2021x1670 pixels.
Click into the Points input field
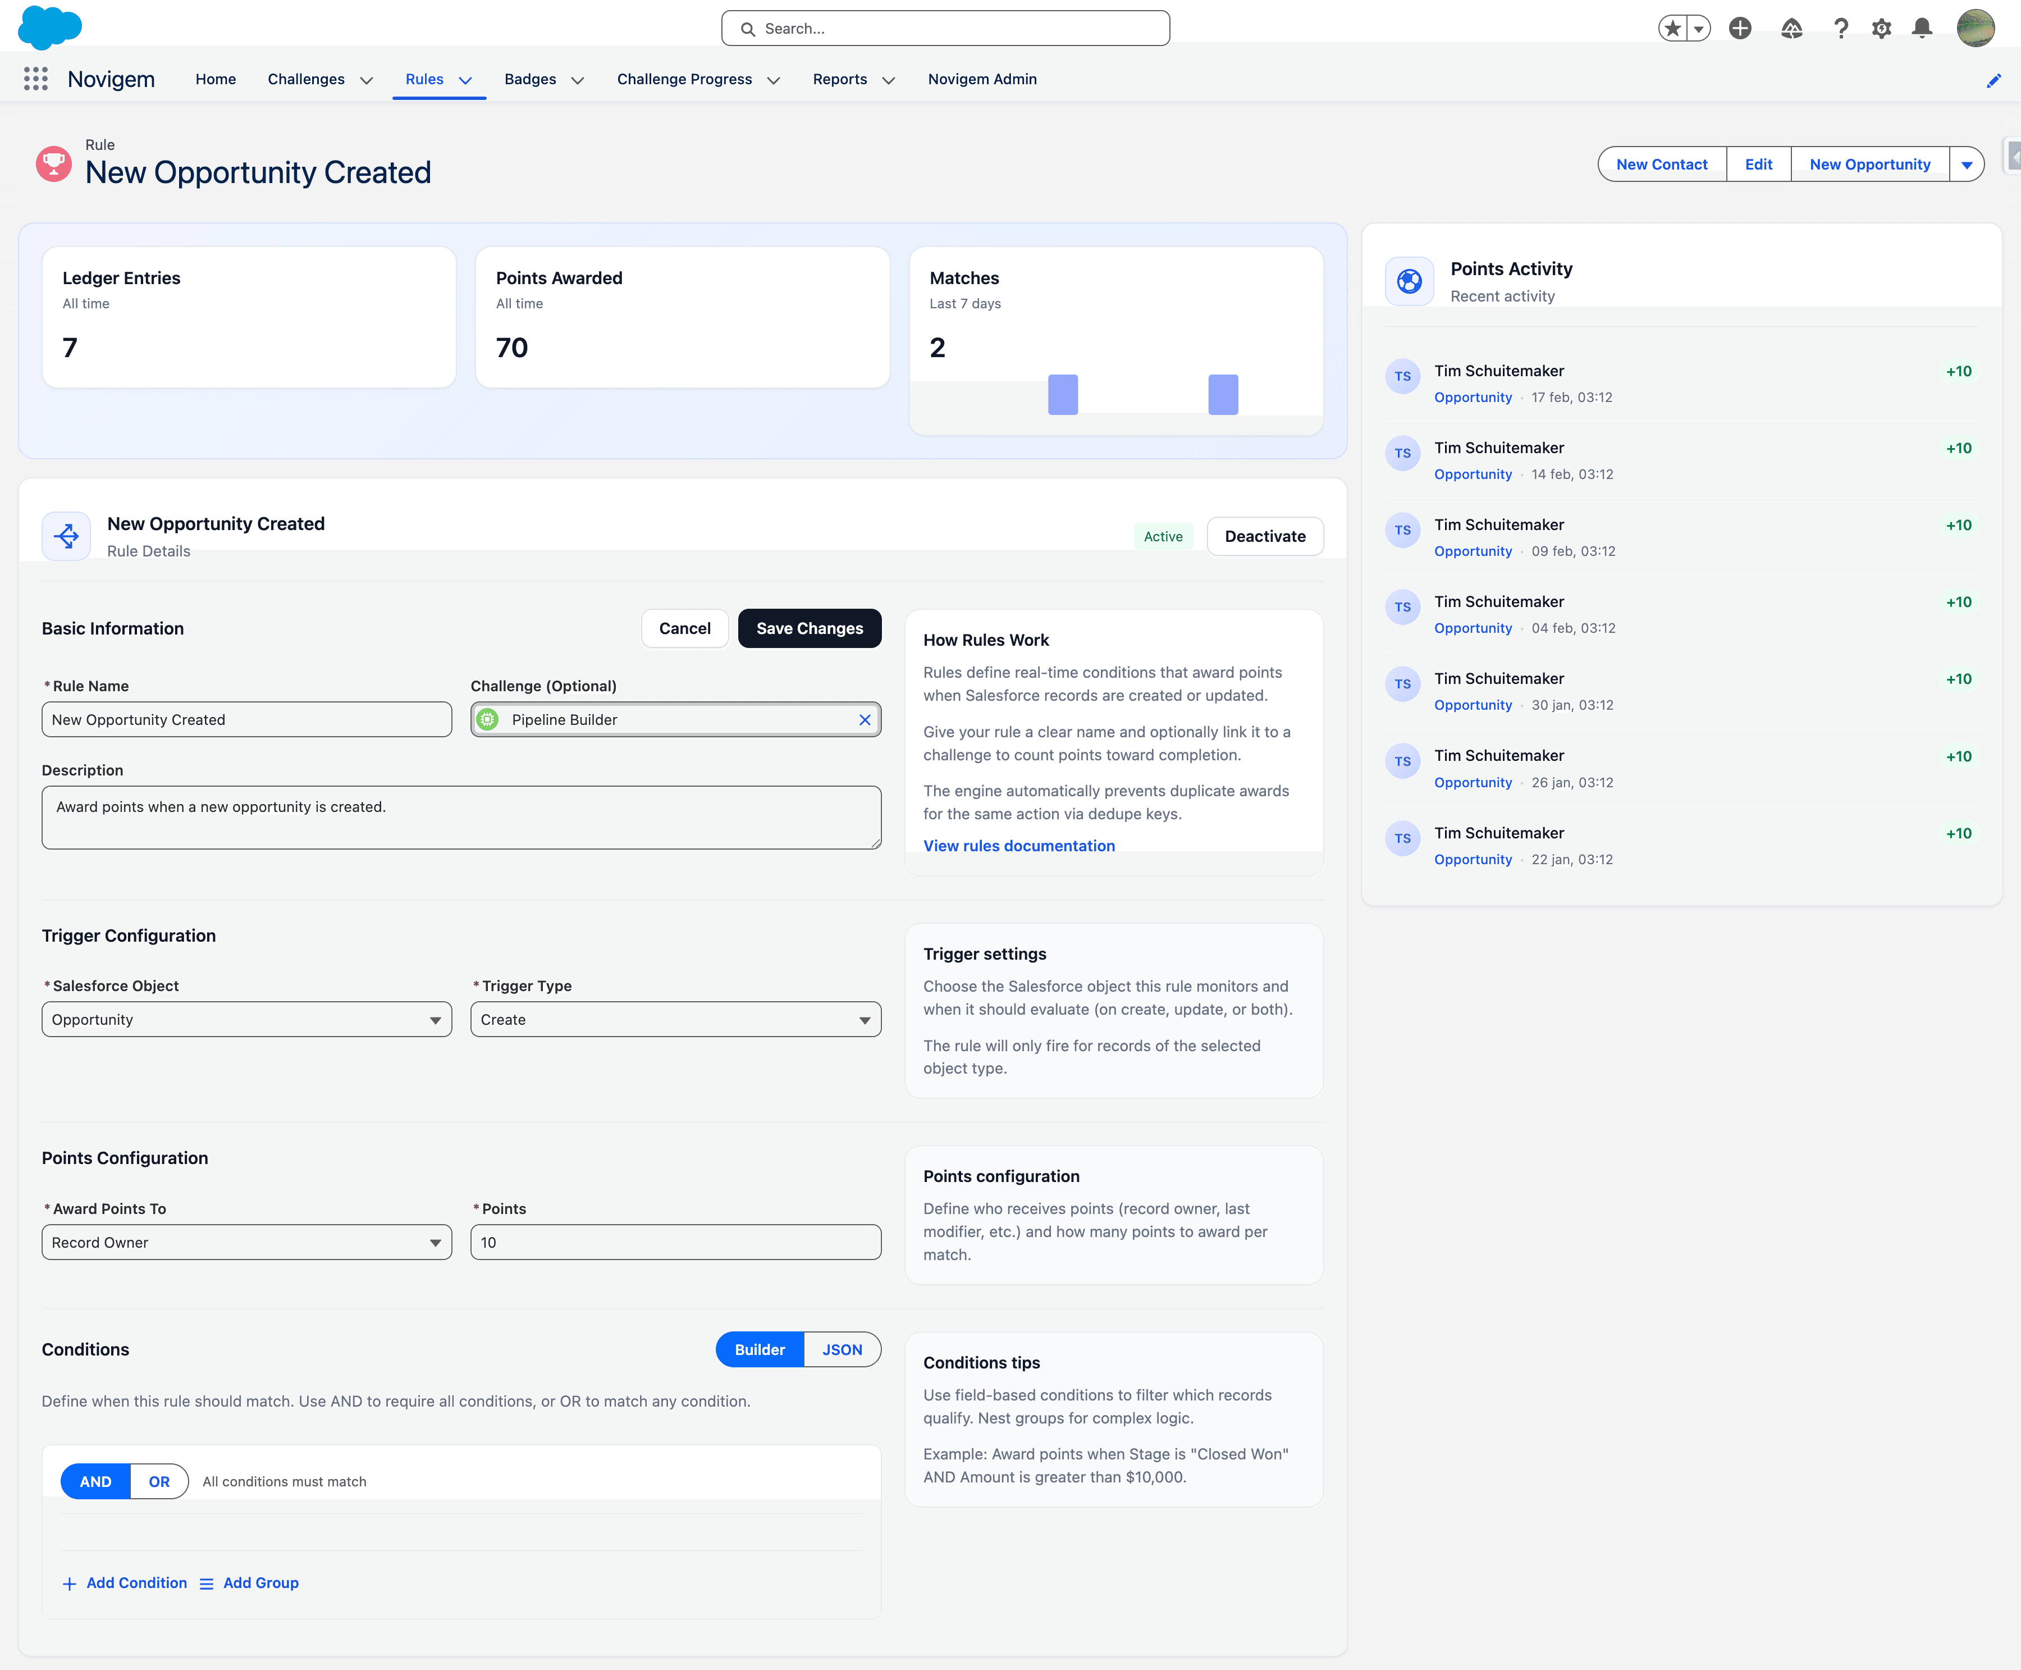click(x=675, y=1243)
